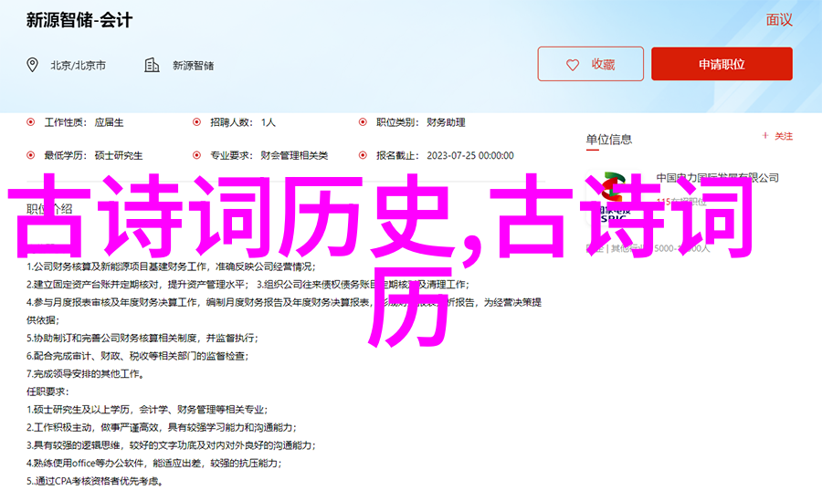Screen dimensions: 822x501
Task: Click the bullet icon beside 招聘人数
Action: (x=196, y=122)
